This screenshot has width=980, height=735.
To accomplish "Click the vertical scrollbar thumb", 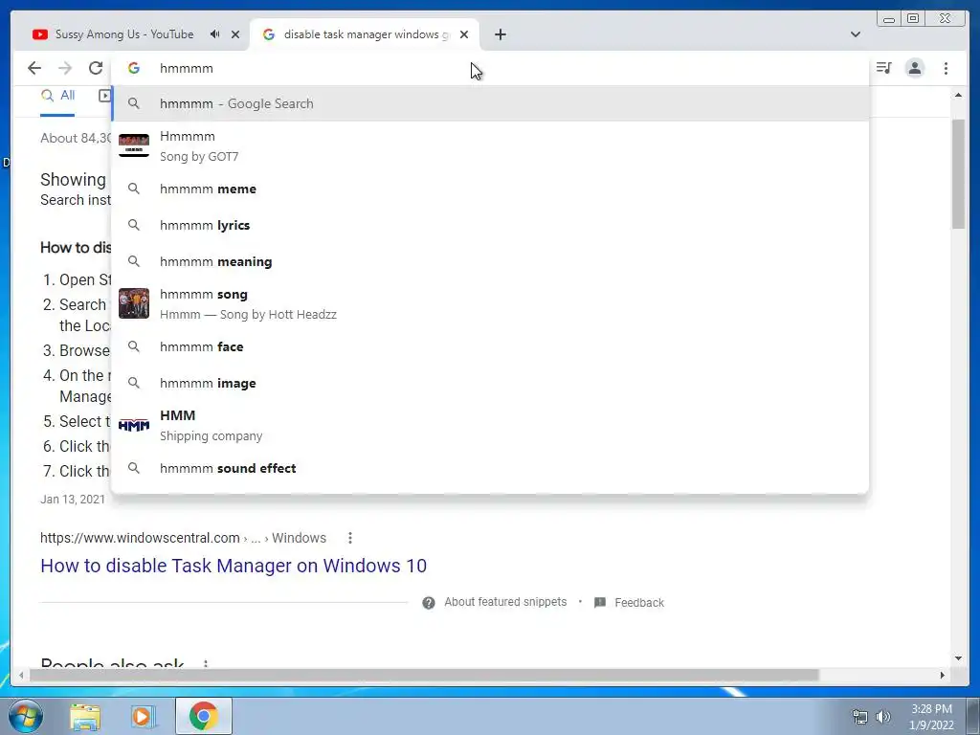I will pos(958,174).
